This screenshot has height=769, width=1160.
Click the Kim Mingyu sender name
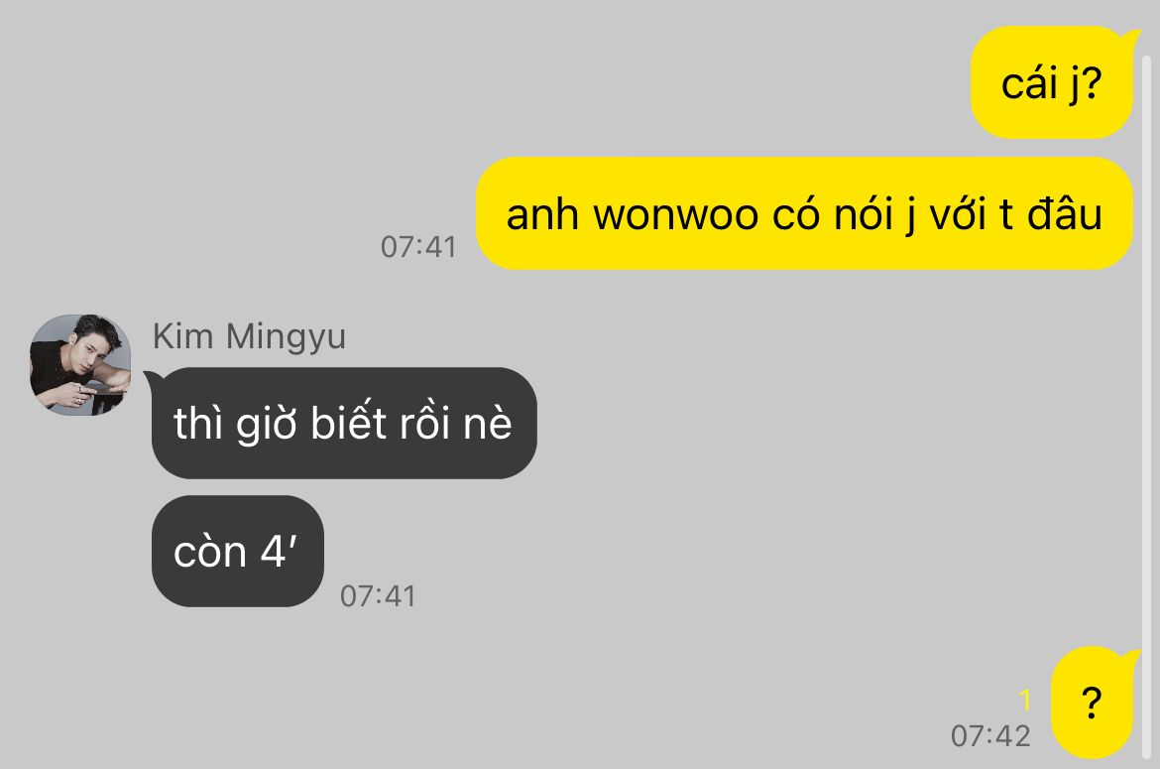[x=249, y=336]
